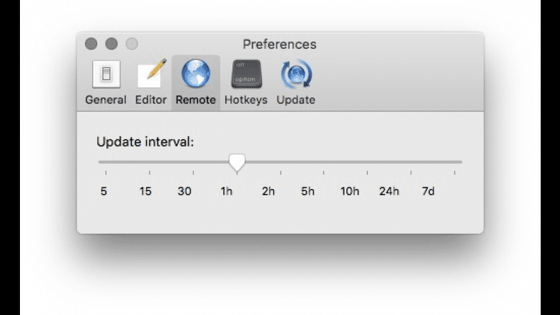The height and width of the screenshot is (315, 560).
Task: Click the 5h label below the slider
Action: coord(308,192)
